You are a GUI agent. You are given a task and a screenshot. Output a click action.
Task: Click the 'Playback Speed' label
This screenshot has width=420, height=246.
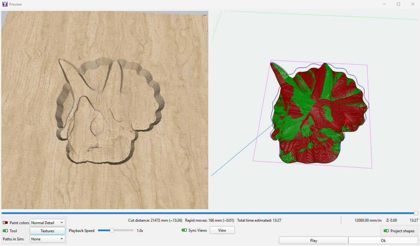(x=82, y=231)
